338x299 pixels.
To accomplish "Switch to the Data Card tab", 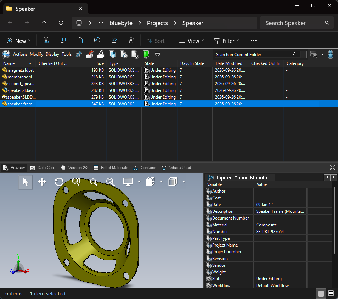I will 43,168.
